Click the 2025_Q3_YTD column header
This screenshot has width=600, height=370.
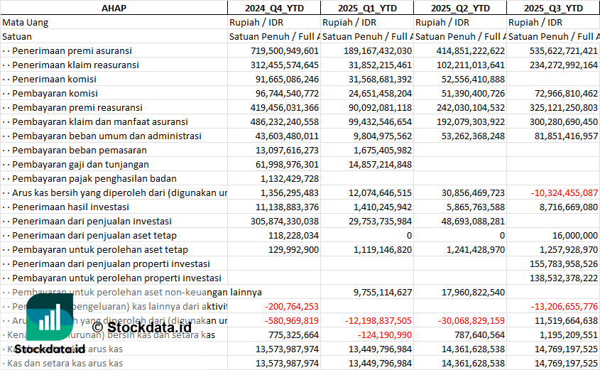pos(553,8)
